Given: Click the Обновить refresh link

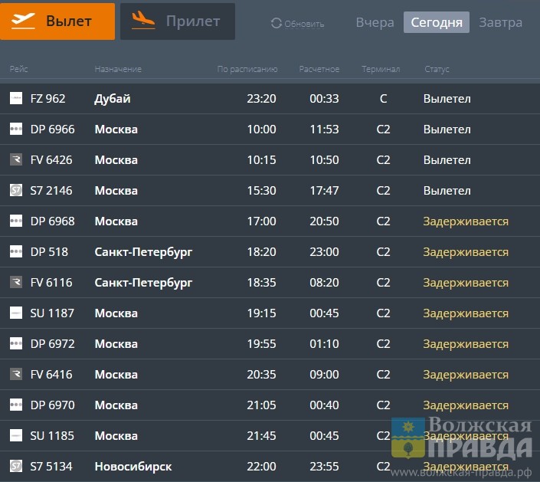Looking at the screenshot, I should tap(304, 24).
